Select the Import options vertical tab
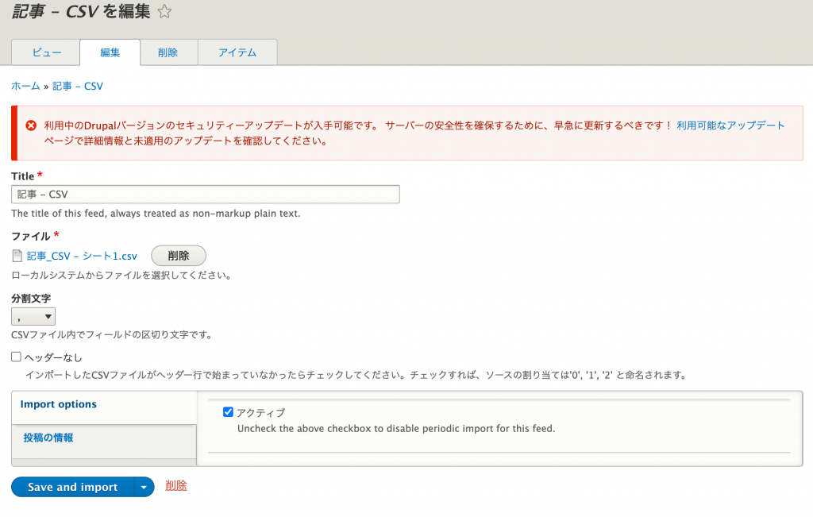 point(59,404)
